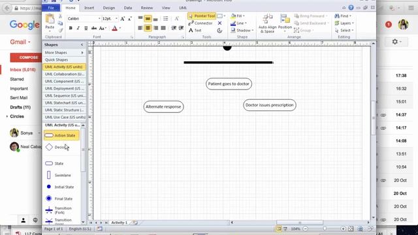Switch to the Design ribbon tab

[109, 8]
